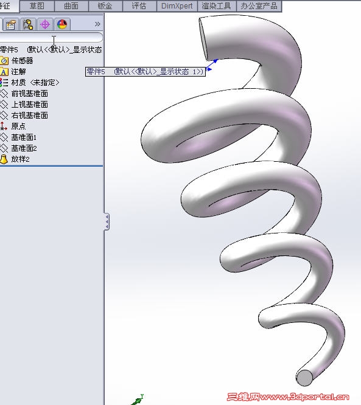Screen dimensions: 361x405
Task: Select the 放样2 loft feature
Action: point(20,159)
